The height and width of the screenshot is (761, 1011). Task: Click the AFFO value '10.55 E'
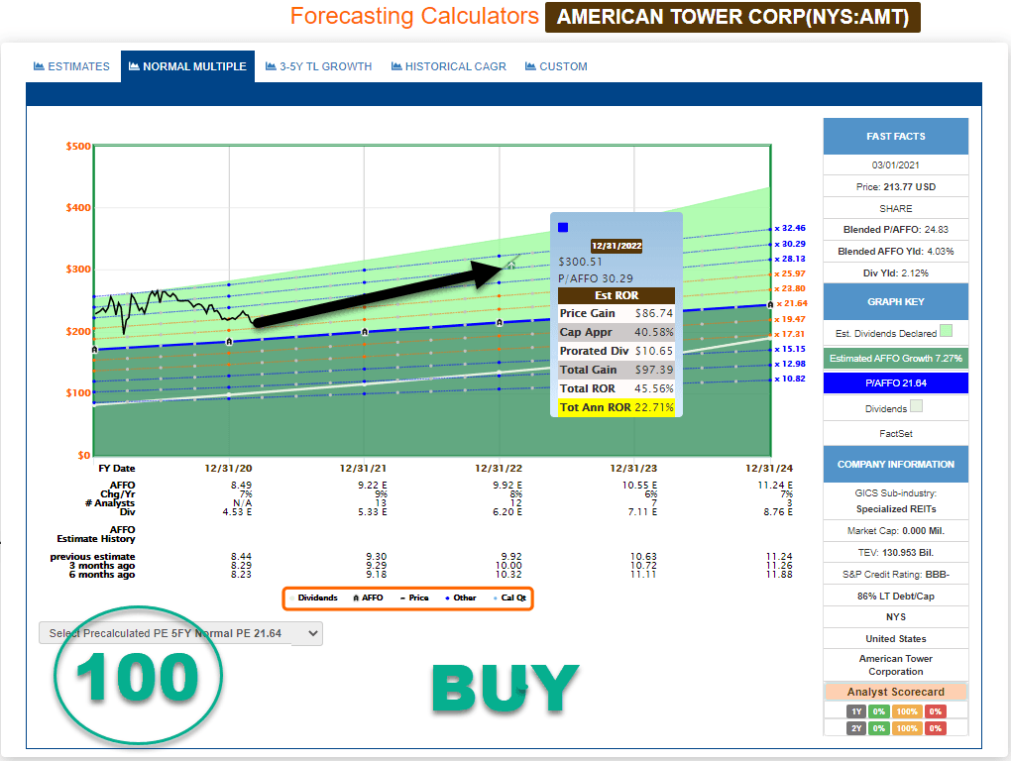[639, 486]
